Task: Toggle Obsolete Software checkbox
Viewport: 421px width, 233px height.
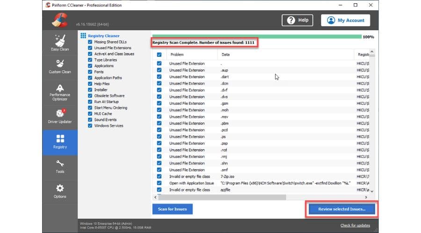Action: tap(90, 96)
